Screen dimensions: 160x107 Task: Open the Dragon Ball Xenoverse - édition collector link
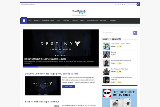point(121,78)
